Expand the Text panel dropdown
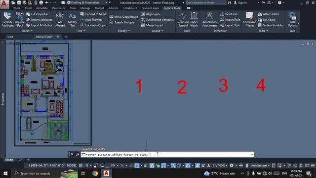 coord(81,31)
